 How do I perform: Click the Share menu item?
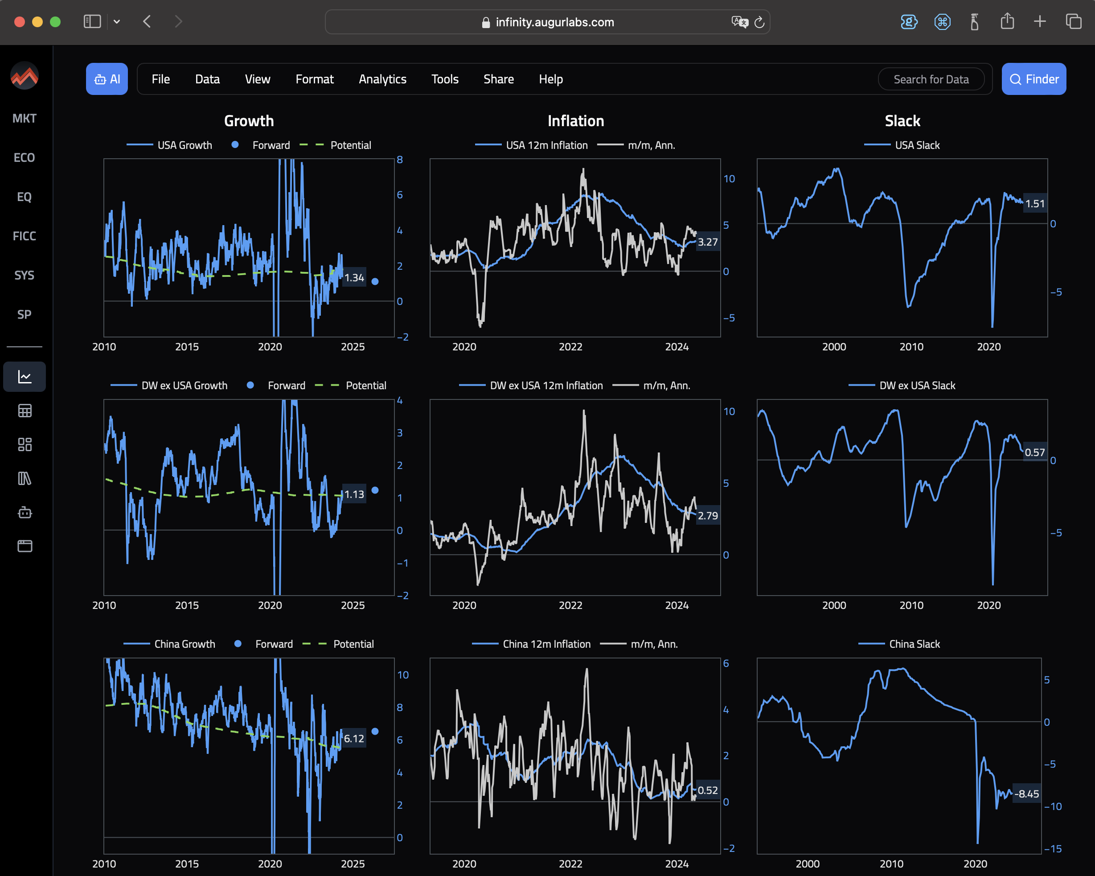(498, 78)
